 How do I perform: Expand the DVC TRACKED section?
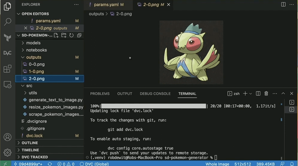[x=35, y=157]
